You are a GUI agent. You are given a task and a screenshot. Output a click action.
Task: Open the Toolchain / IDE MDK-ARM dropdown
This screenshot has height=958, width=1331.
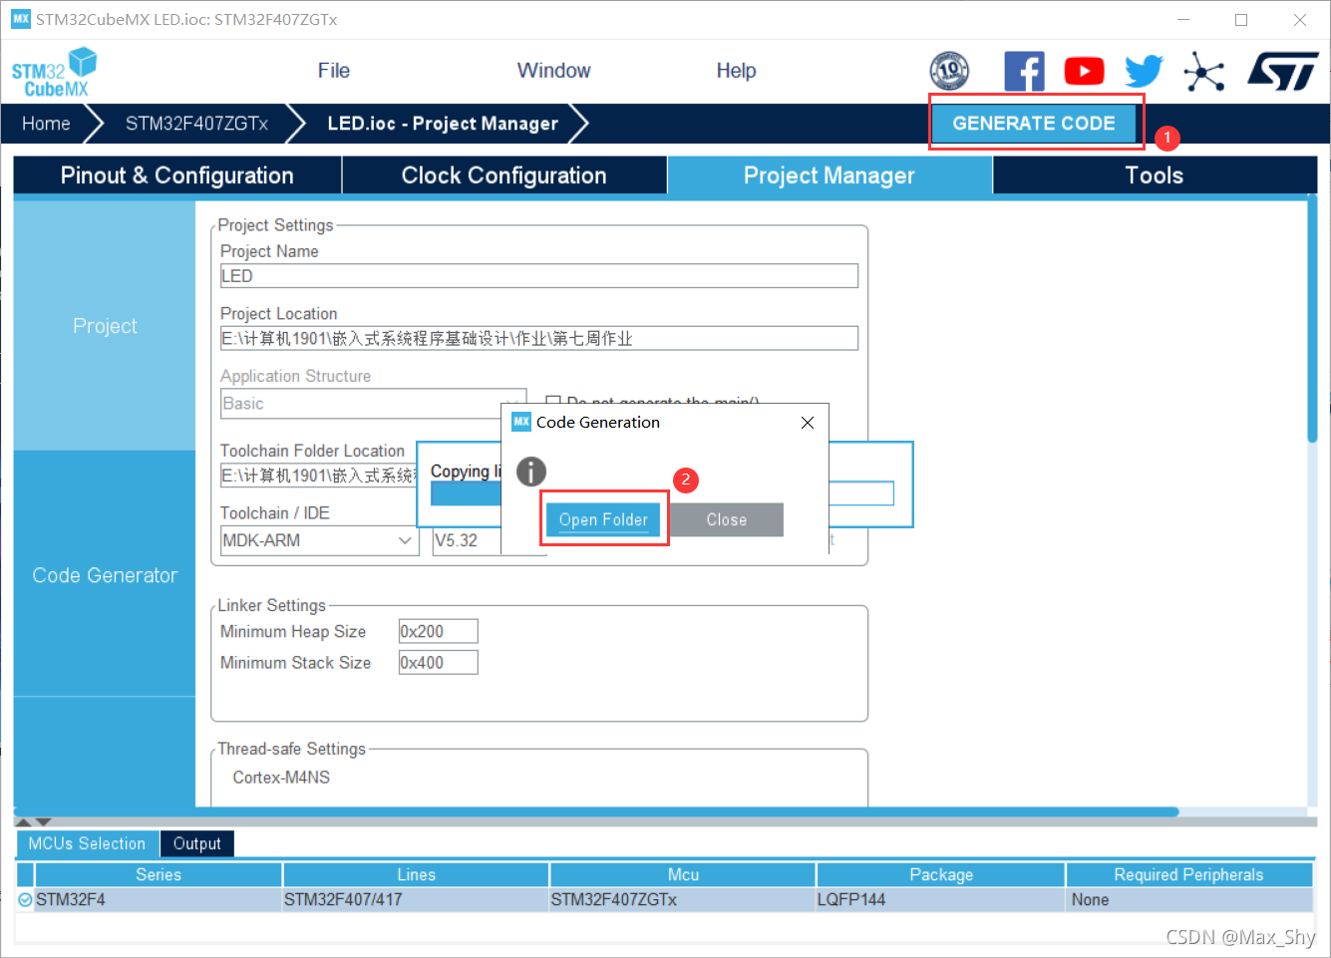[319, 540]
